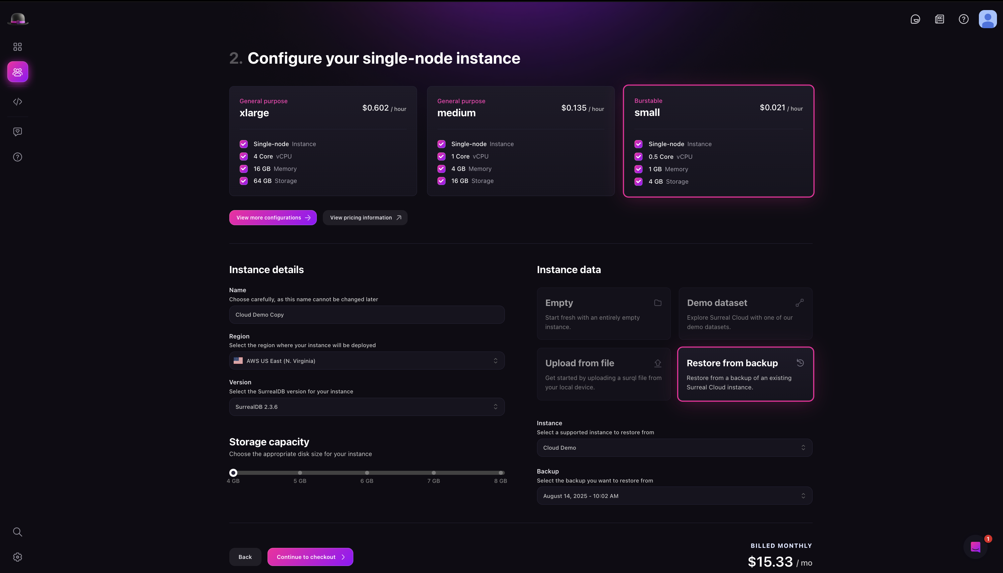The image size is (1003, 573).
Task: Open the support chat heart icon in sidebar
Action: pos(17,131)
